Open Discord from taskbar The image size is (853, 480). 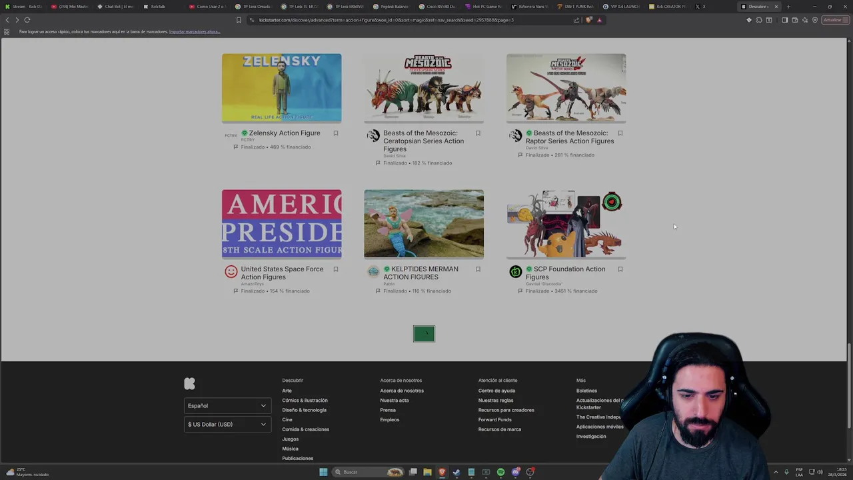515,472
